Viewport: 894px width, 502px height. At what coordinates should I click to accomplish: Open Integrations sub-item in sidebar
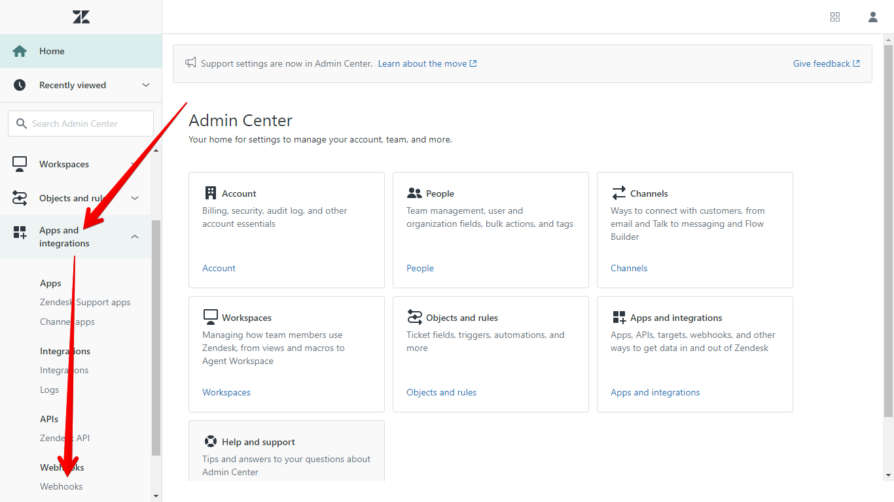[x=64, y=370]
